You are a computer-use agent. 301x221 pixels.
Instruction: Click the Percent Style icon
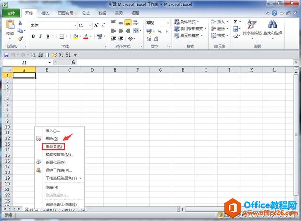pyautogui.click(x=159, y=31)
